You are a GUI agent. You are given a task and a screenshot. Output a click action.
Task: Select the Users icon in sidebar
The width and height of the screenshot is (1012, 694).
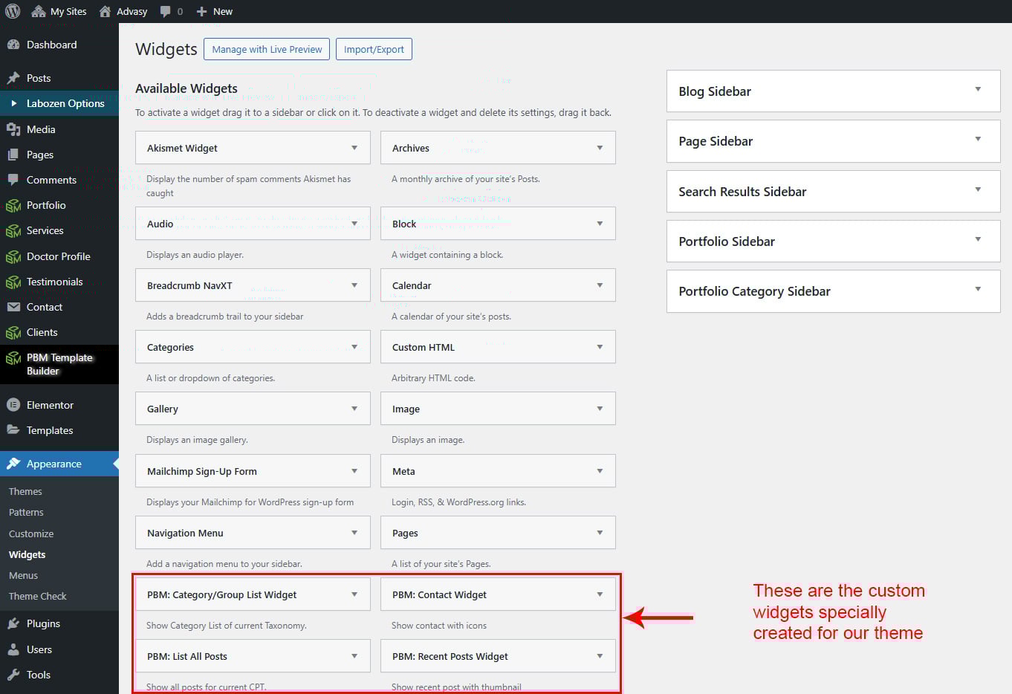[13, 649]
